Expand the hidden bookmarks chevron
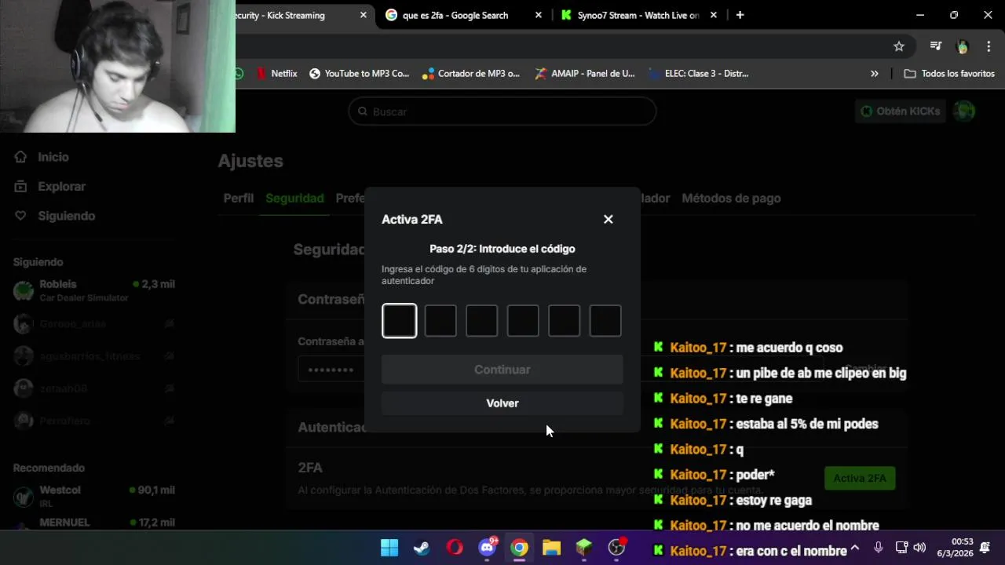 tap(875, 74)
